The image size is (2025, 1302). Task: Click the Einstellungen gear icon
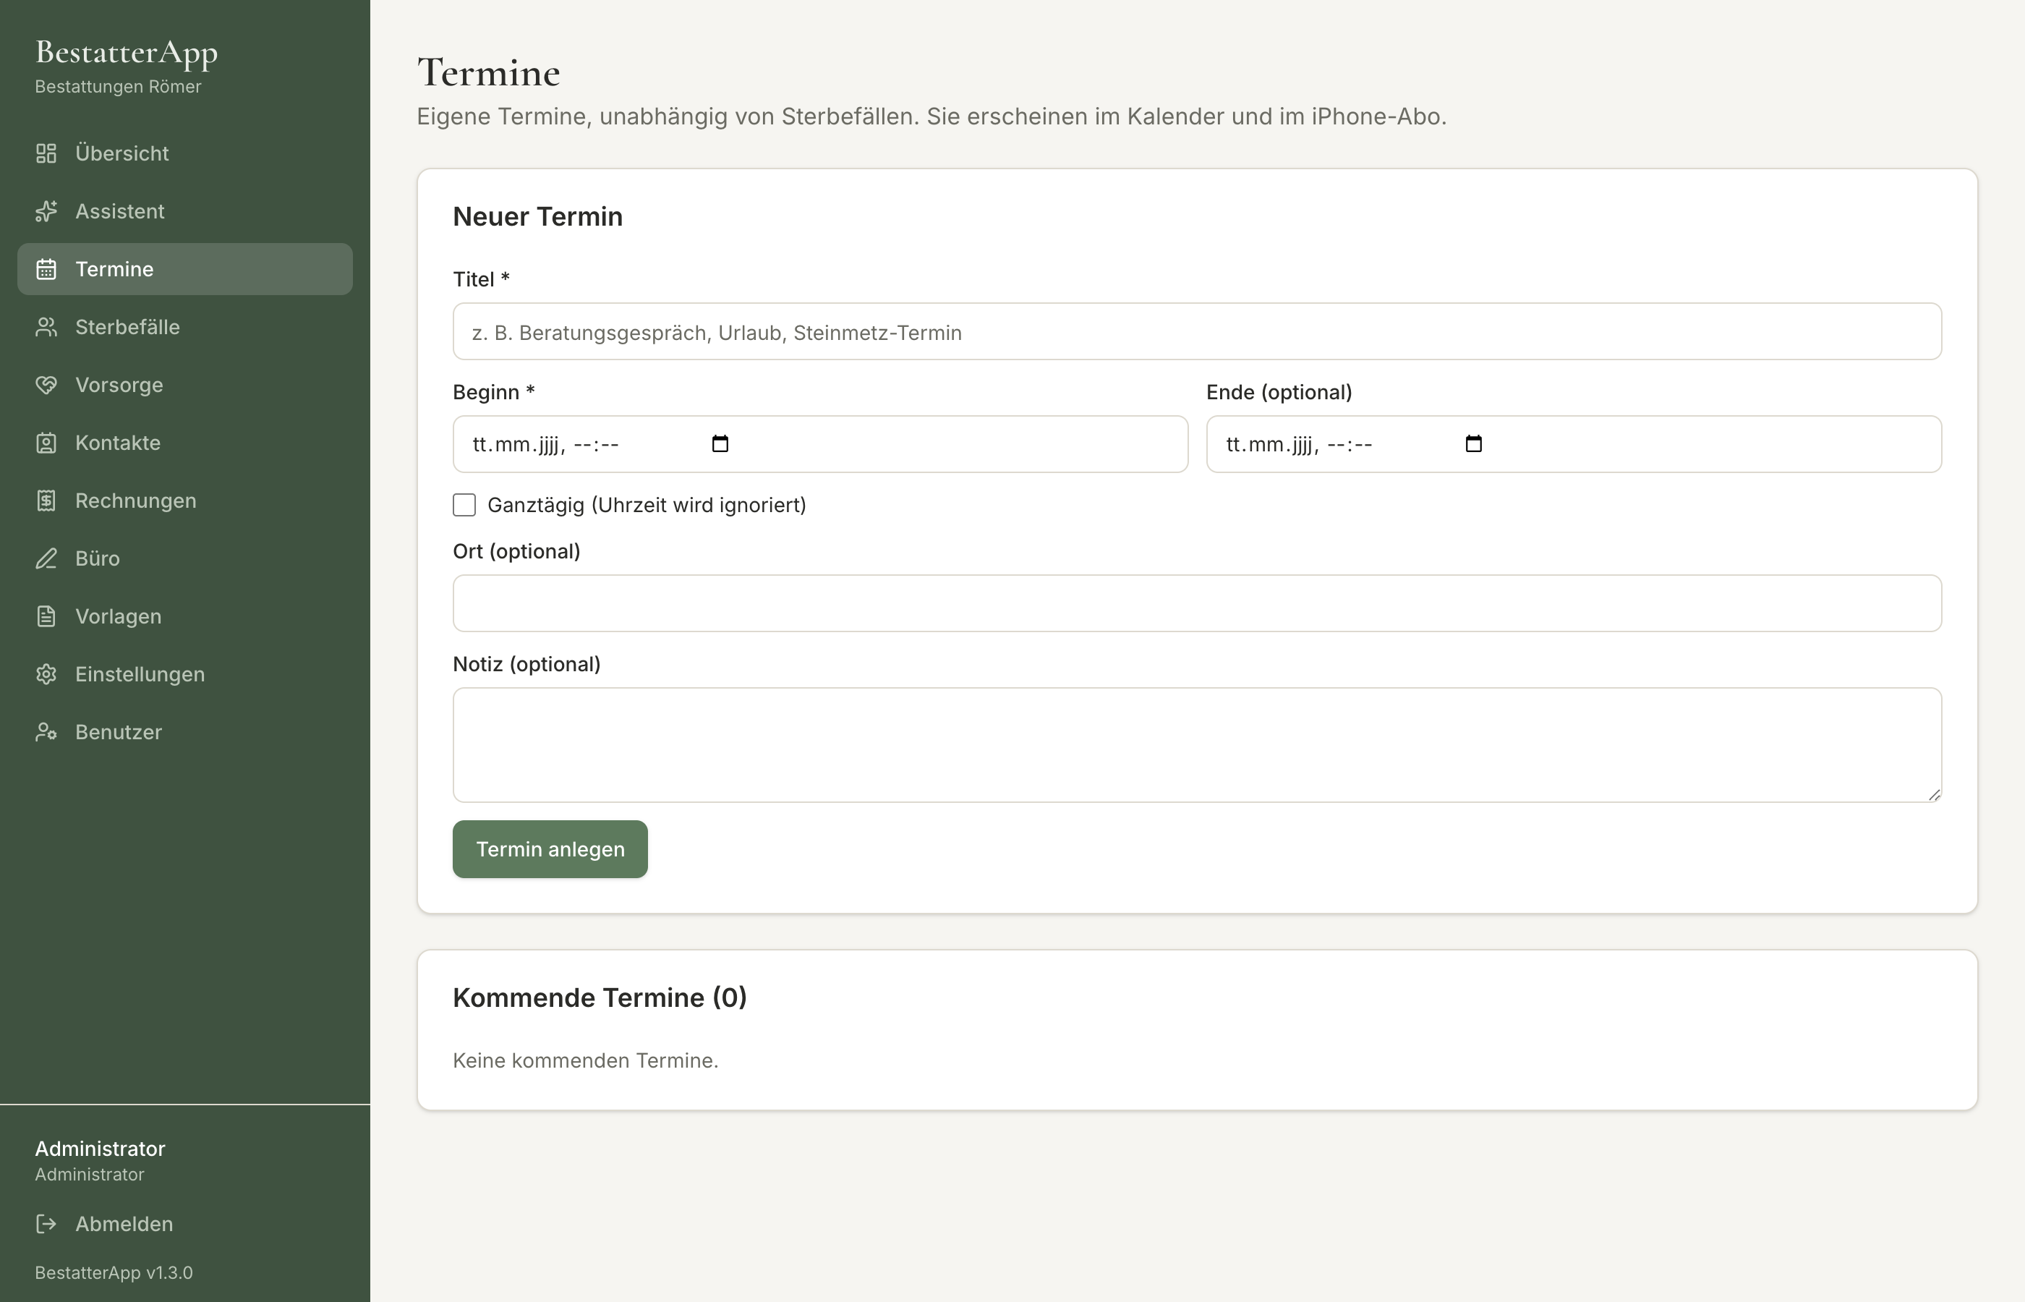tap(46, 675)
